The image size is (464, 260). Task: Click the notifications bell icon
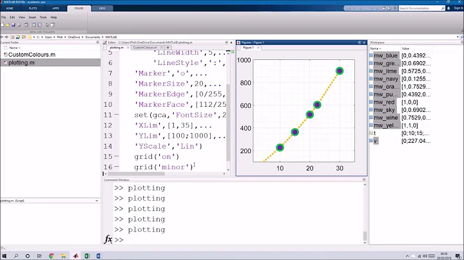[x=449, y=8]
